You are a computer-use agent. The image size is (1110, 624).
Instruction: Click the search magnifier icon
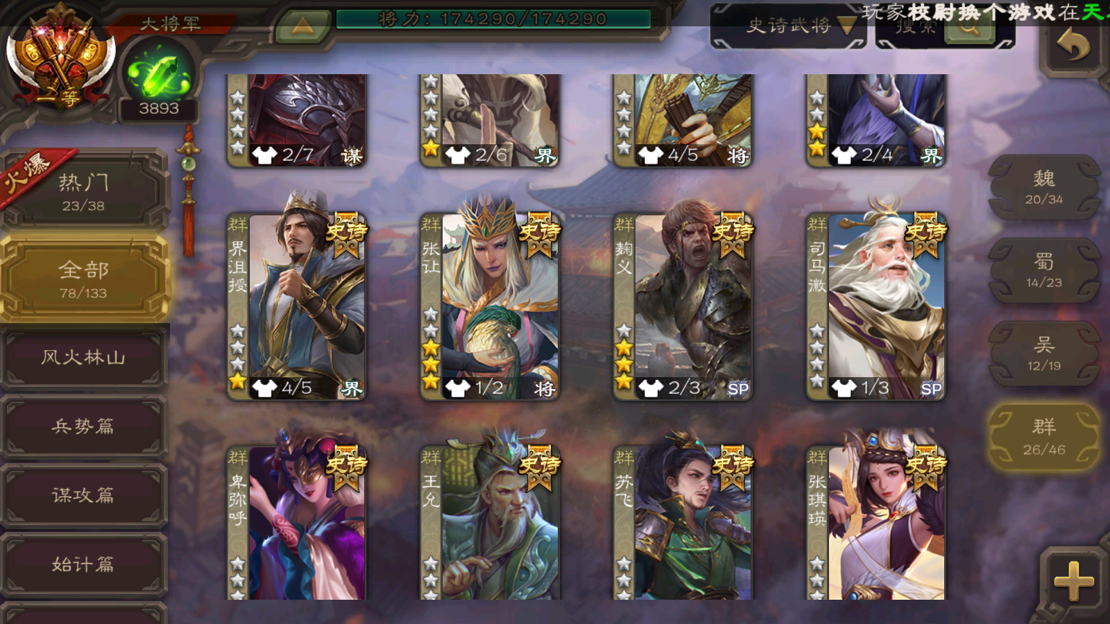(970, 28)
